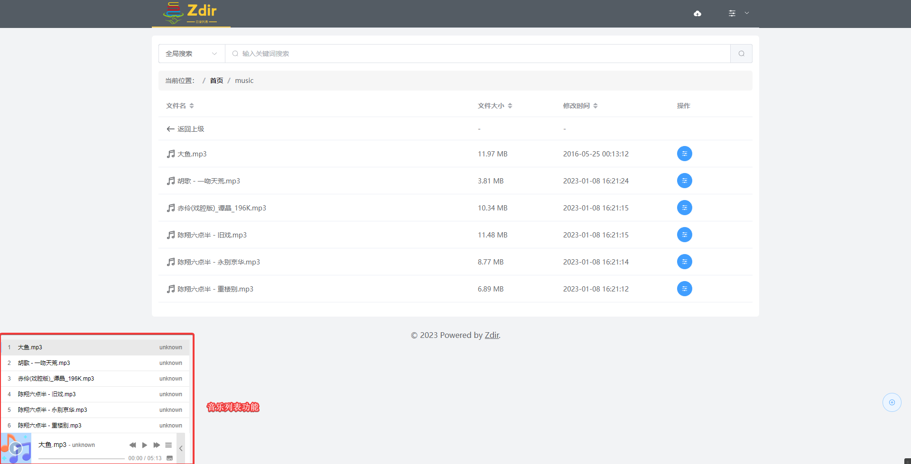Image resolution: width=911 pixels, height=464 pixels.
Task: Open the Zdir link in footer
Action: click(492, 335)
